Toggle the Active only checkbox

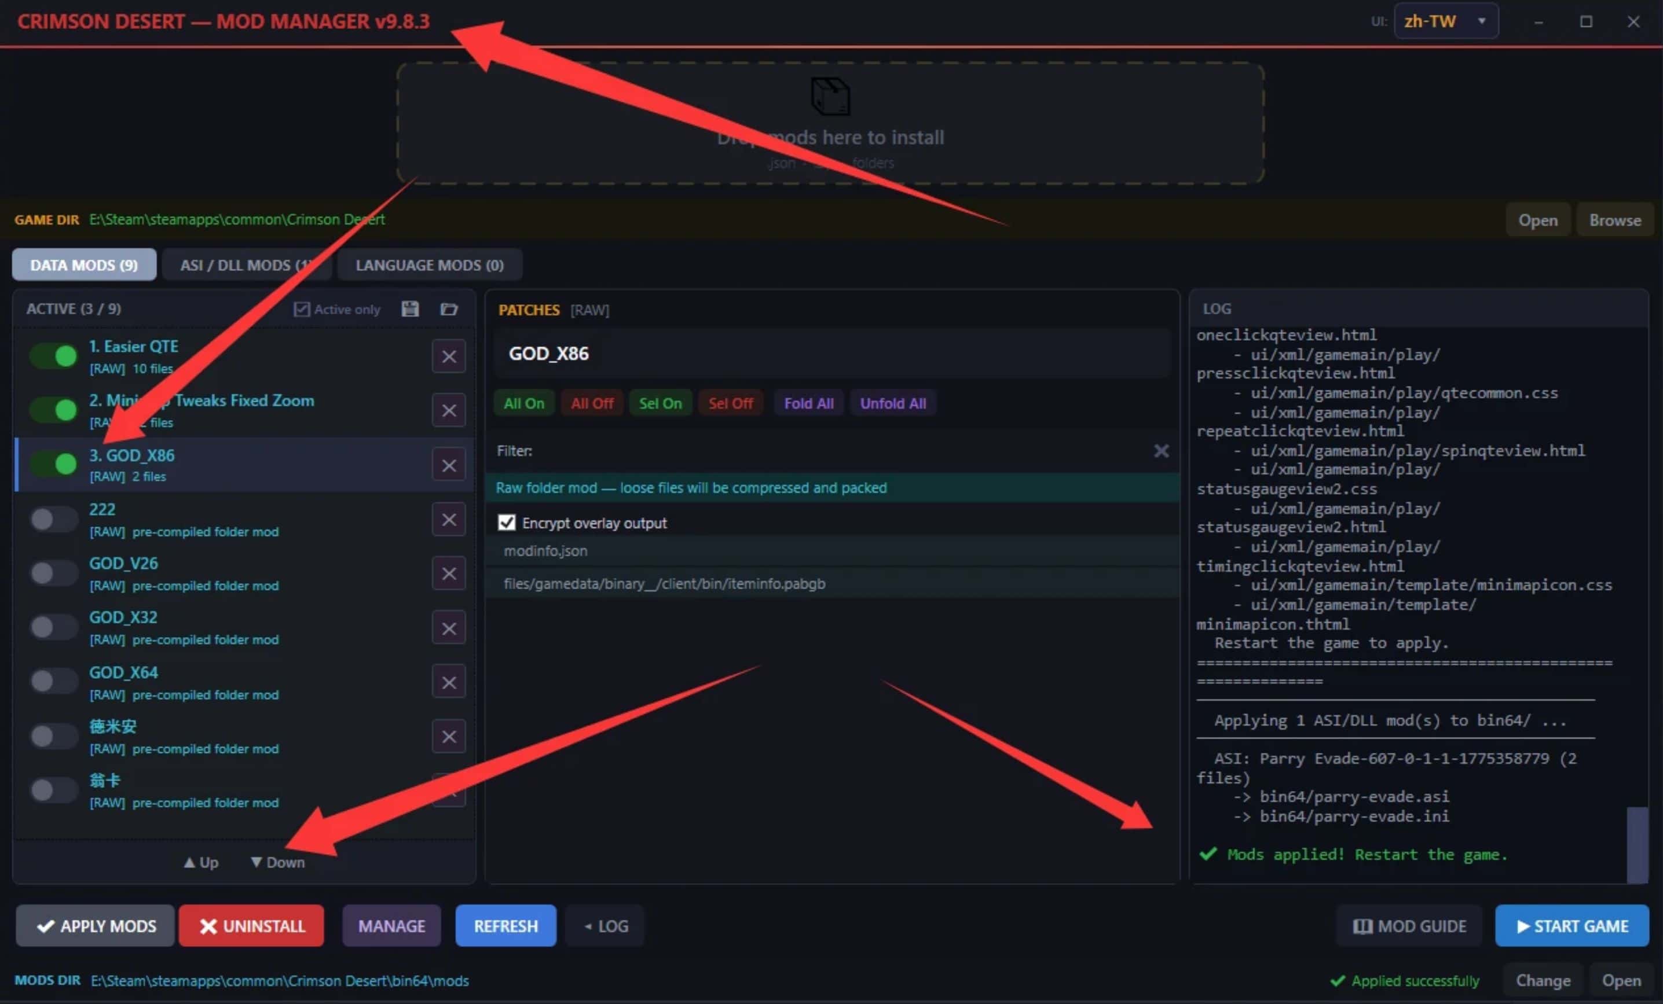click(301, 309)
